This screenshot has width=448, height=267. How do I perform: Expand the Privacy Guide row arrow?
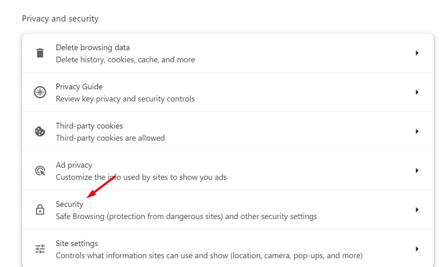click(x=417, y=92)
